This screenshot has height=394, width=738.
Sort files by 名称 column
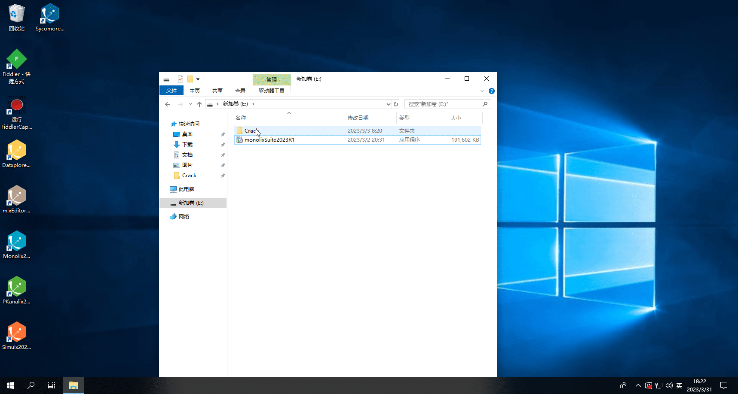pos(289,118)
